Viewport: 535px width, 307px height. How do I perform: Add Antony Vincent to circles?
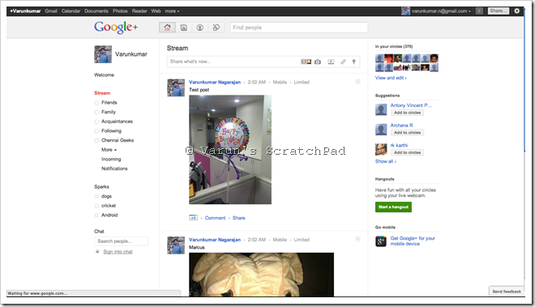(407, 113)
